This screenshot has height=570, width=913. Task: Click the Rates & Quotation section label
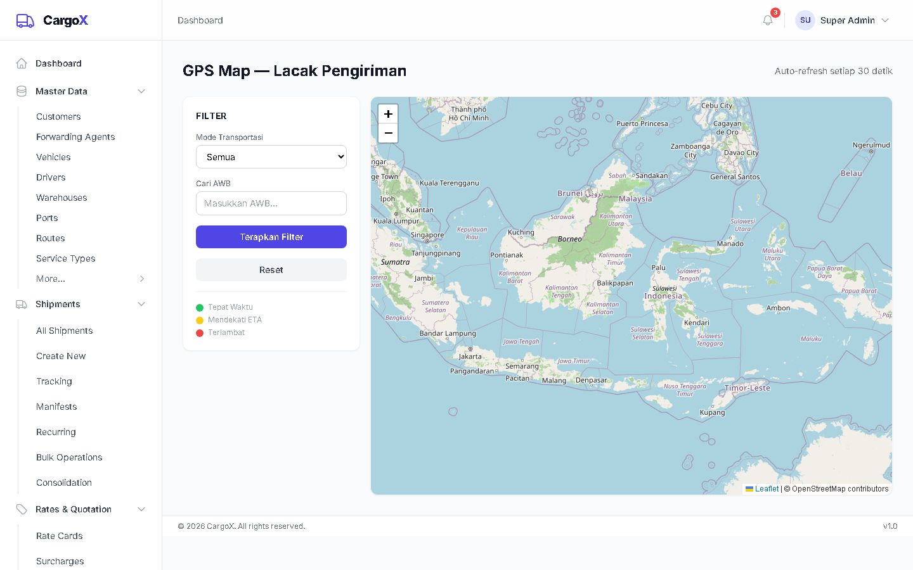tap(74, 509)
